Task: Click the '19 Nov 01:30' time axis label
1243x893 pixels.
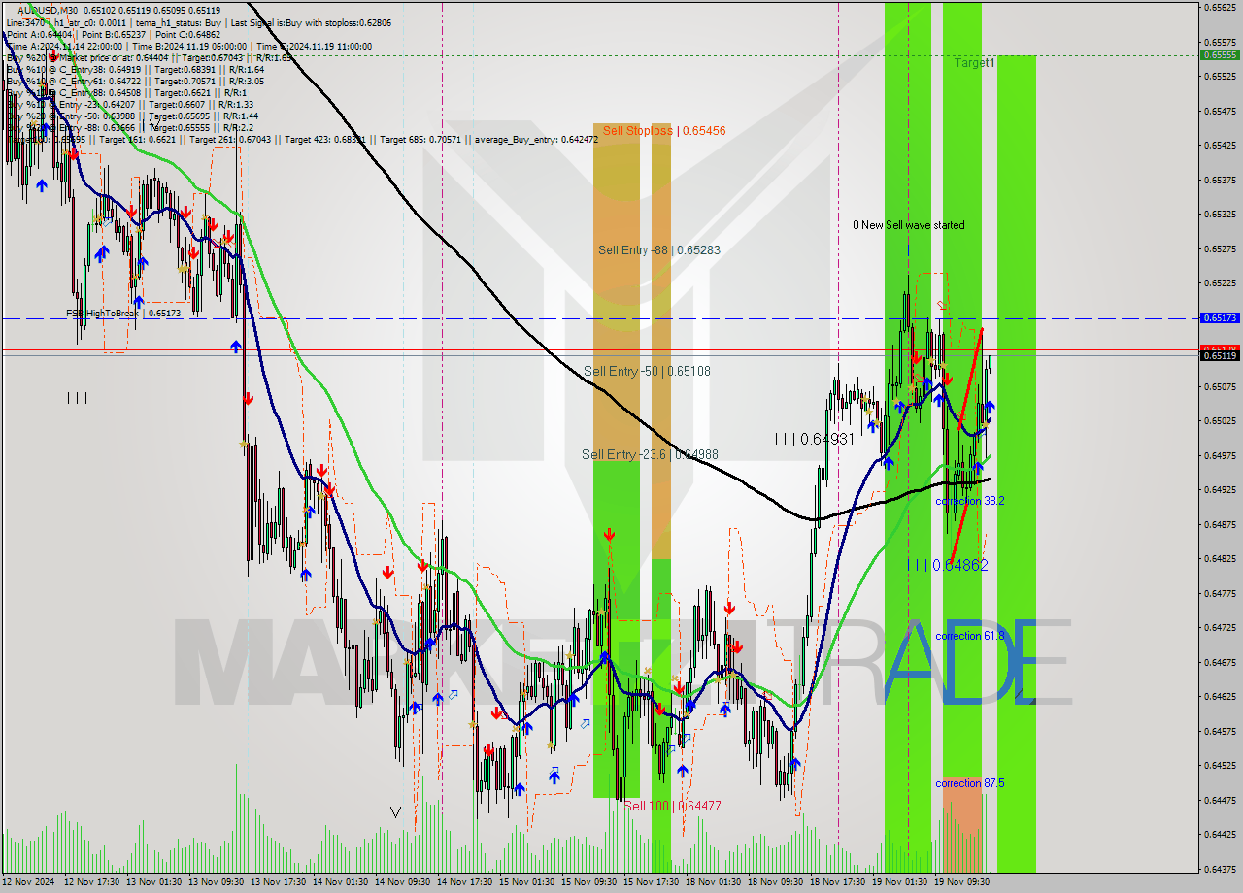Action: tap(899, 882)
